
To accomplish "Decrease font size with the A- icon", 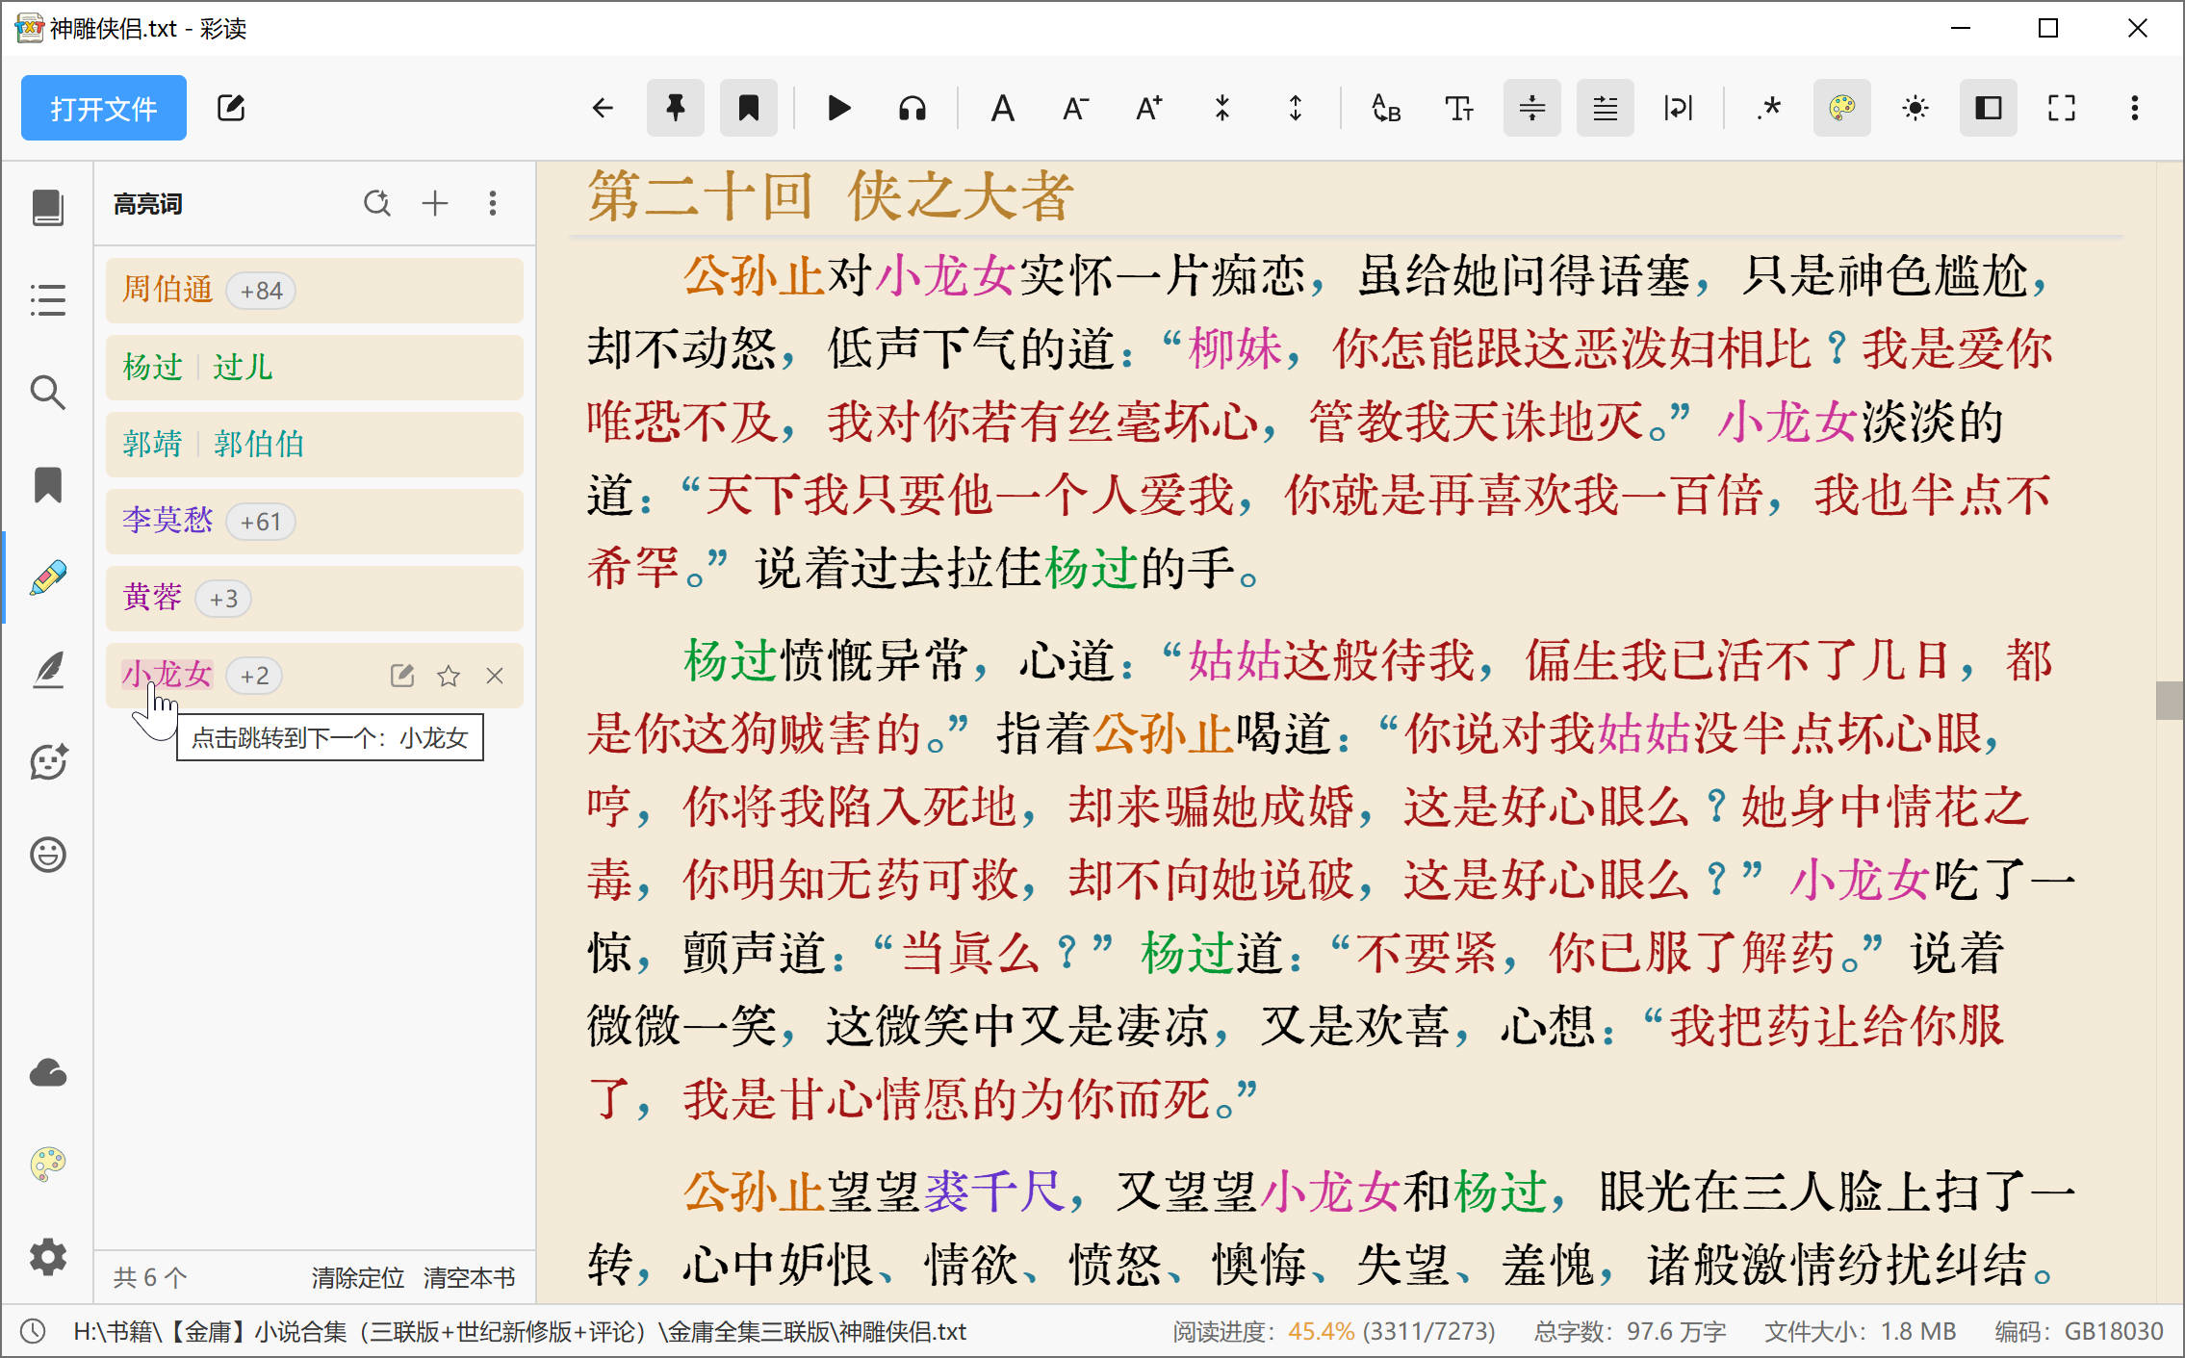I will 1076,108.
